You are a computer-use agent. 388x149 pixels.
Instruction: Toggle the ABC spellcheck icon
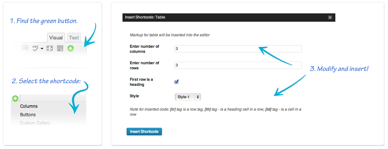(x=35, y=48)
